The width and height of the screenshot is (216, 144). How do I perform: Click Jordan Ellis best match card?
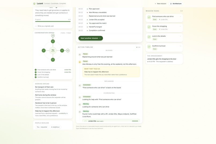(x=111, y=121)
